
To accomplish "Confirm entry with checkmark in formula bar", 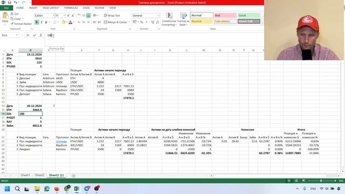I will 34,35.
